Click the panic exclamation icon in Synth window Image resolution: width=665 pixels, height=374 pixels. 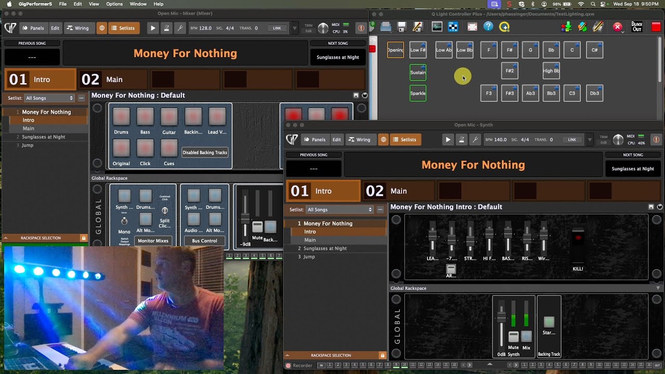656,139
